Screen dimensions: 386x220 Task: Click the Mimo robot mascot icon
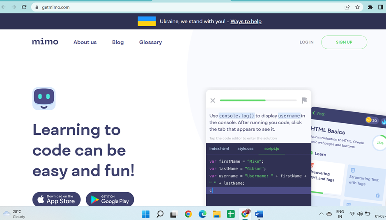click(x=44, y=98)
